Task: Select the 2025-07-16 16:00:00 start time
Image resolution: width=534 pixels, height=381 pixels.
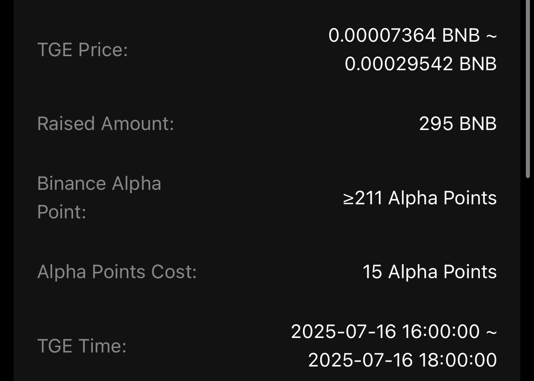Action: 385,332
